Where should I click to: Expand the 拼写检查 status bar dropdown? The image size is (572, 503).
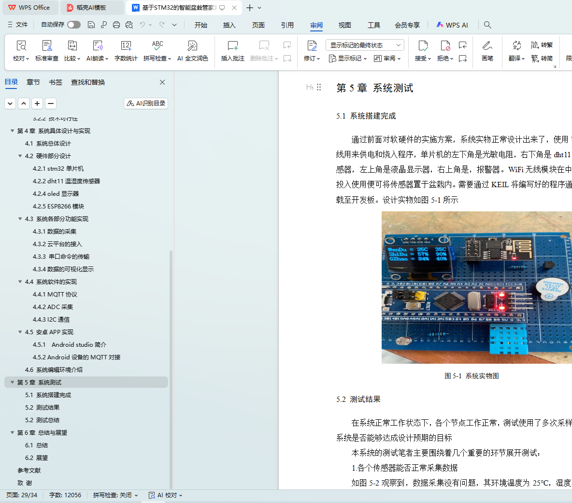point(115,495)
